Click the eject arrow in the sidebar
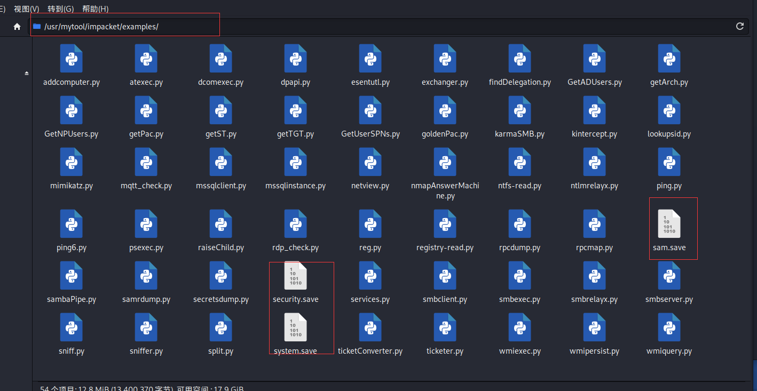 pos(27,73)
